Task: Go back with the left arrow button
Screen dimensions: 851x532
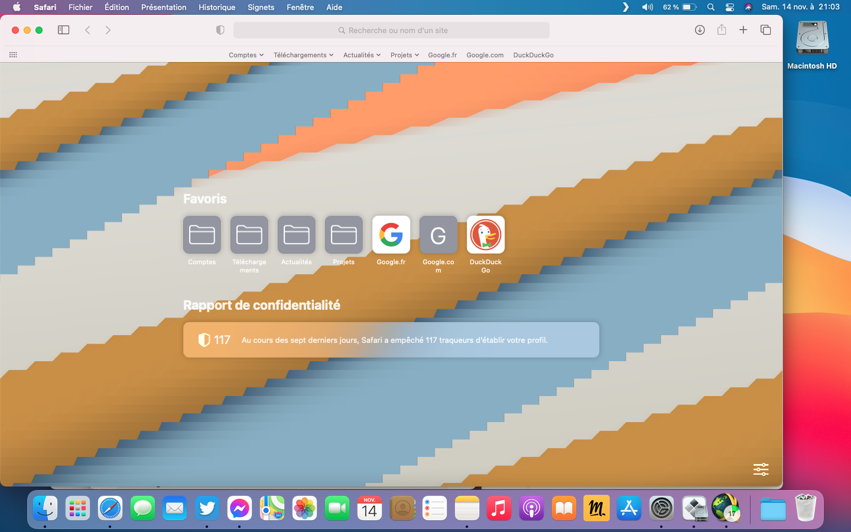Action: (87, 30)
